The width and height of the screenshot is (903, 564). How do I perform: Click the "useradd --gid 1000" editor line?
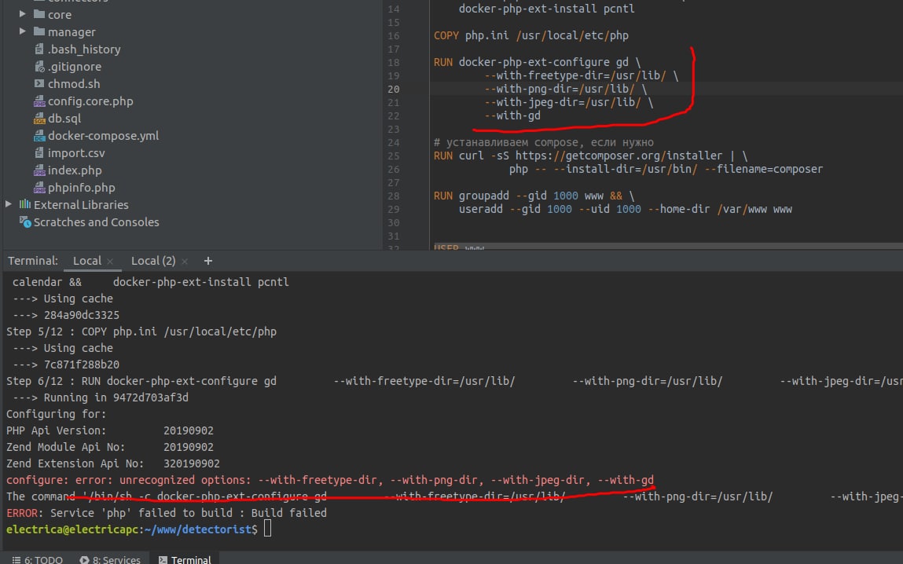tap(626, 210)
